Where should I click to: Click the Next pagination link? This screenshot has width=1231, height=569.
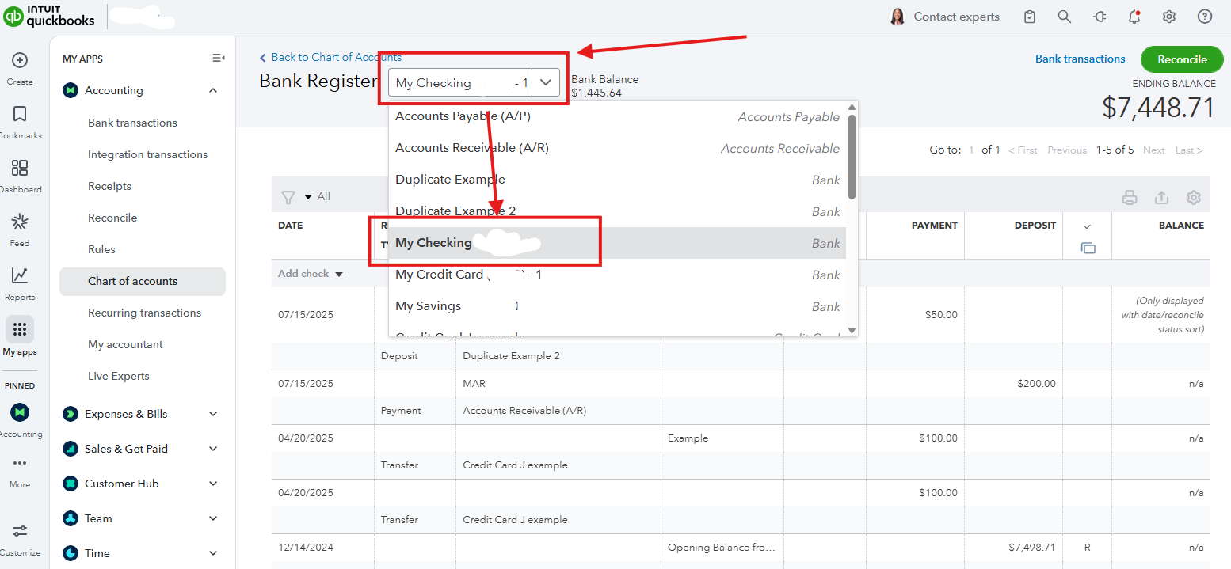pos(1154,150)
